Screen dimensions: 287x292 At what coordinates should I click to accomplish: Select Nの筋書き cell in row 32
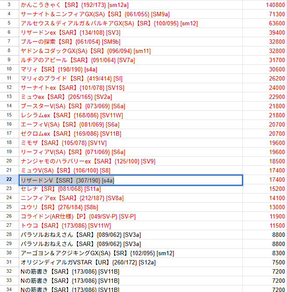[x=131, y=271]
